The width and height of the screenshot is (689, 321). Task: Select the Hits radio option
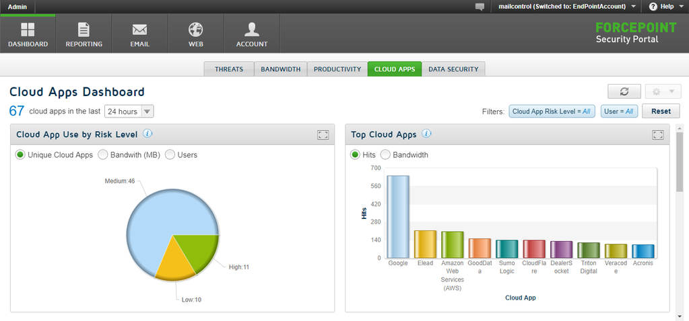355,154
